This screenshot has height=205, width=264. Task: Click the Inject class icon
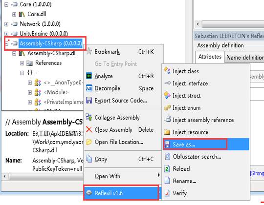(x=167, y=71)
